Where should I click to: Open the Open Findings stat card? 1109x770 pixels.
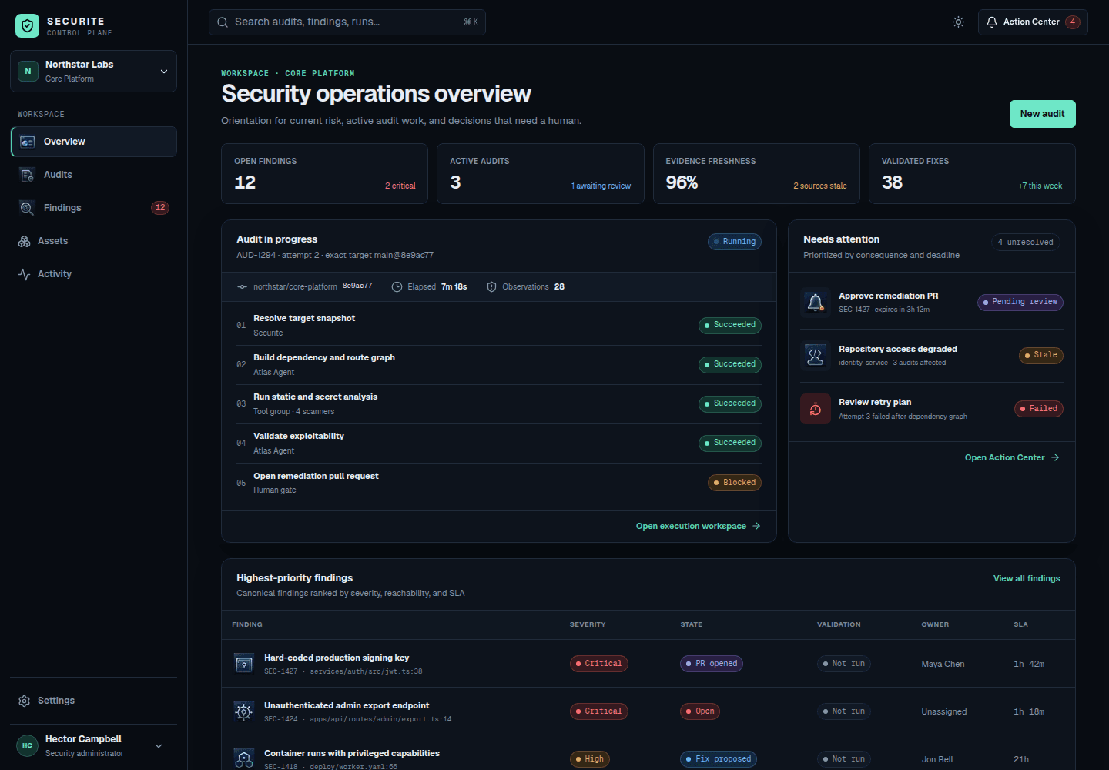[x=324, y=174]
